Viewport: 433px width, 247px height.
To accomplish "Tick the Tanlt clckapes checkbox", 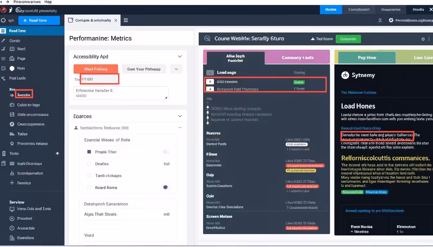I will (x=89, y=176).
